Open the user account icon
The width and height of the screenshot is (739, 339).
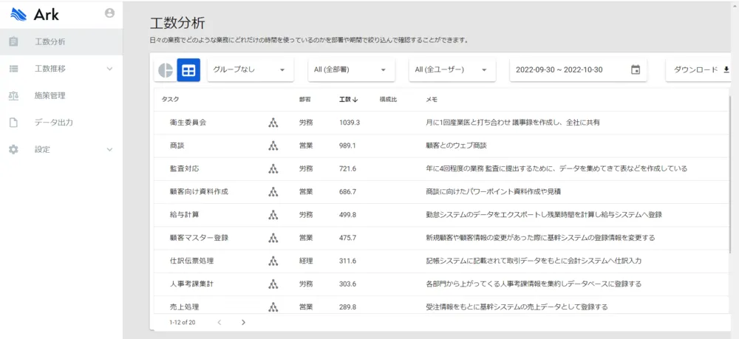point(110,13)
